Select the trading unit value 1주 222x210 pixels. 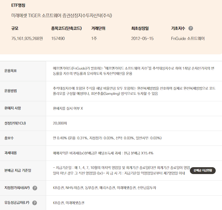pos(94,38)
